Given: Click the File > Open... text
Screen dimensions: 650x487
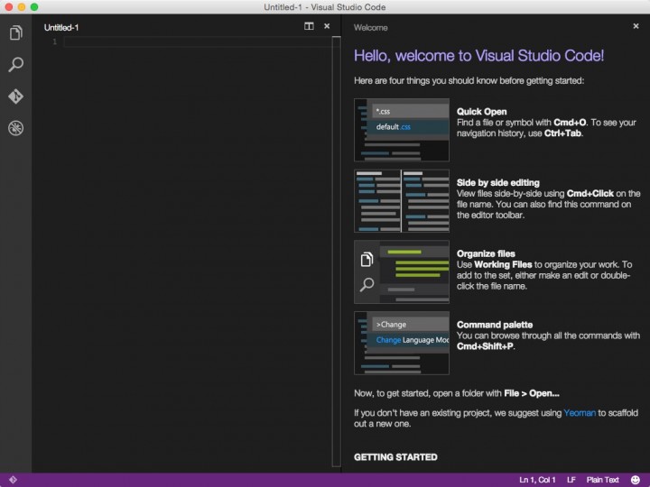Looking at the screenshot, I should 532,393.
